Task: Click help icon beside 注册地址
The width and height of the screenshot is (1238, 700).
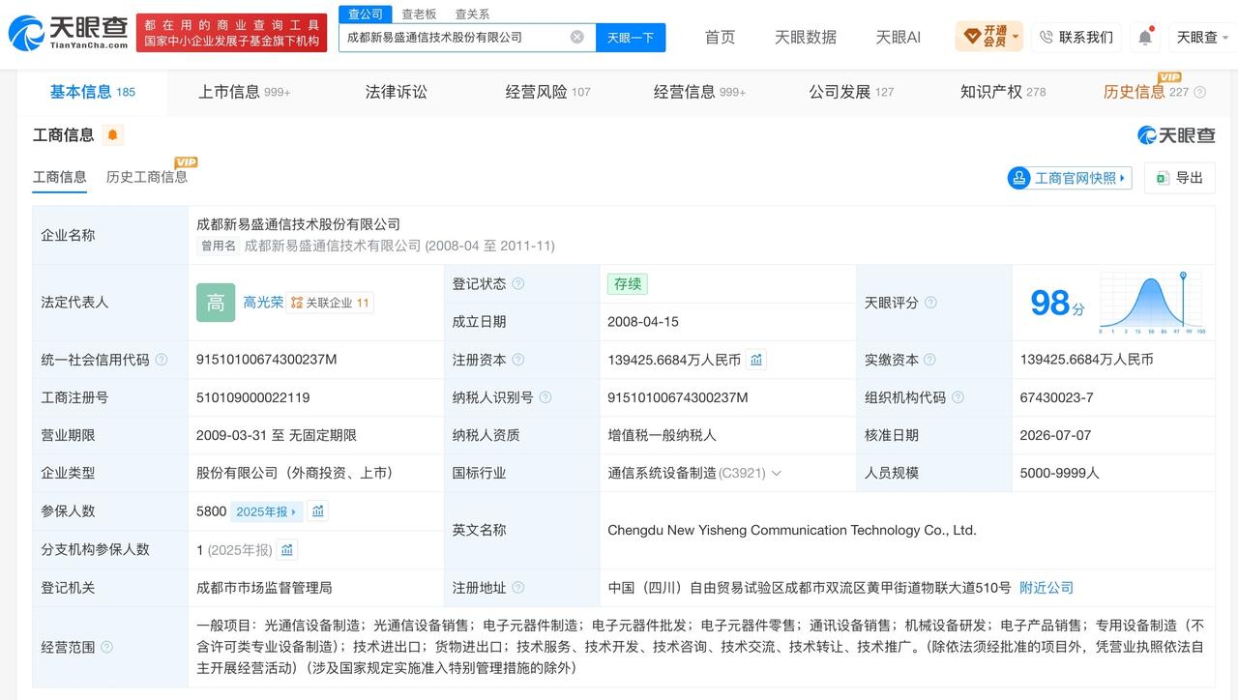Action: (x=518, y=588)
